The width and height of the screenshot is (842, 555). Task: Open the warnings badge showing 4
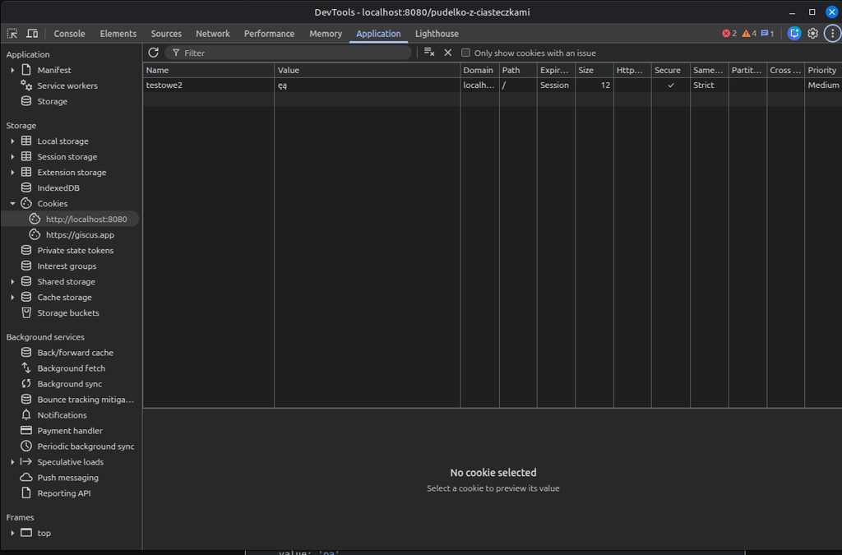coord(747,33)
